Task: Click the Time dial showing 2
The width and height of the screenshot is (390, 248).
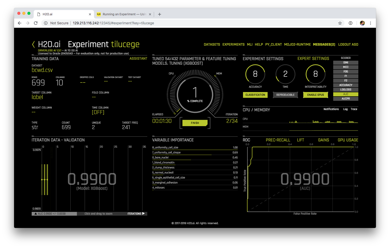Action: click(x=285, y=74)
